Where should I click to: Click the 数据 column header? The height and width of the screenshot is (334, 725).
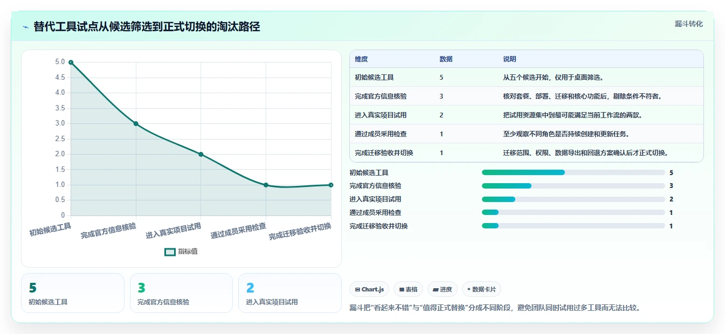[x=446, y=59]
